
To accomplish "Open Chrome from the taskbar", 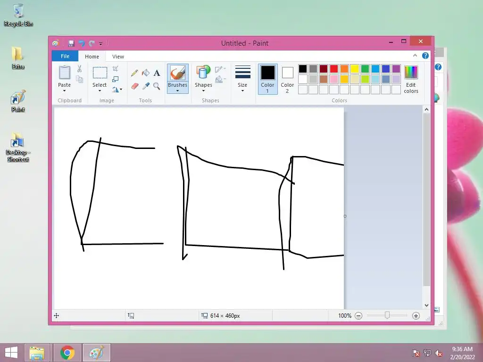I will click(67, 353).
